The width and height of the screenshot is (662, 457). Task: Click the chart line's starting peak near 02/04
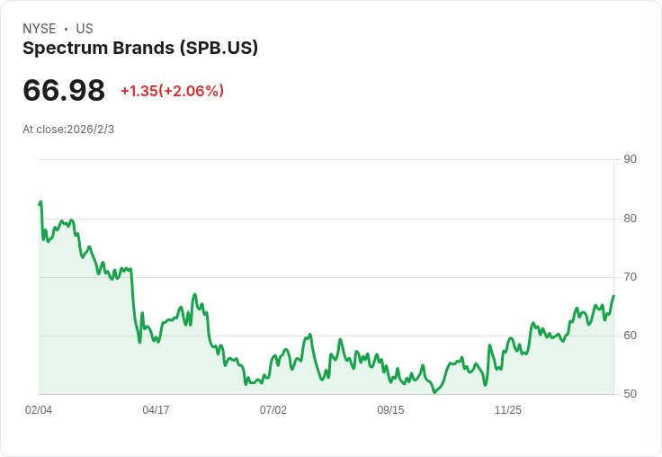click(40, 202)
